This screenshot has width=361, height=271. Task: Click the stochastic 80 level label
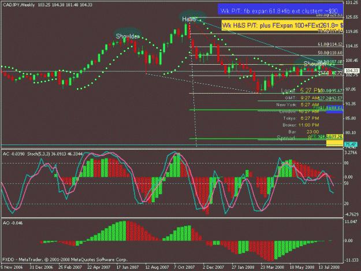pos(346,163)
